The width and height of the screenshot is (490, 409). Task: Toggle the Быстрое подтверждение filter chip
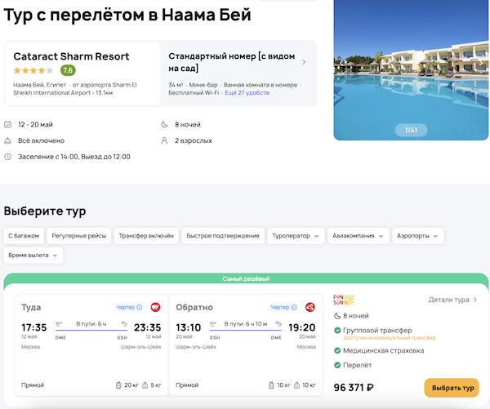point(222,236)
